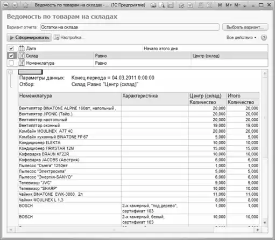Click the Центр (склад) filter value

[x=206, y=56]
